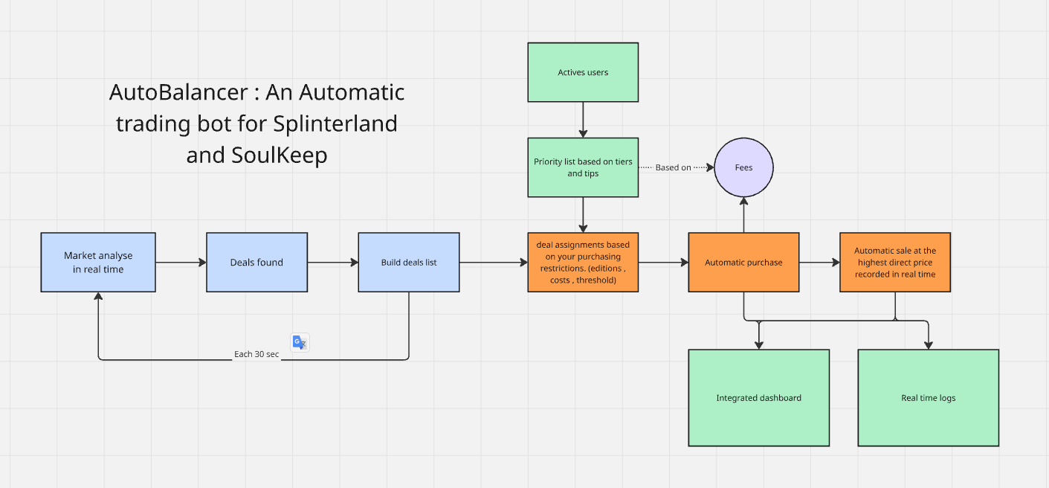The image size is (1049, 488).
Task: Select the Fees circle node
Action: click(x=743, y=167)
